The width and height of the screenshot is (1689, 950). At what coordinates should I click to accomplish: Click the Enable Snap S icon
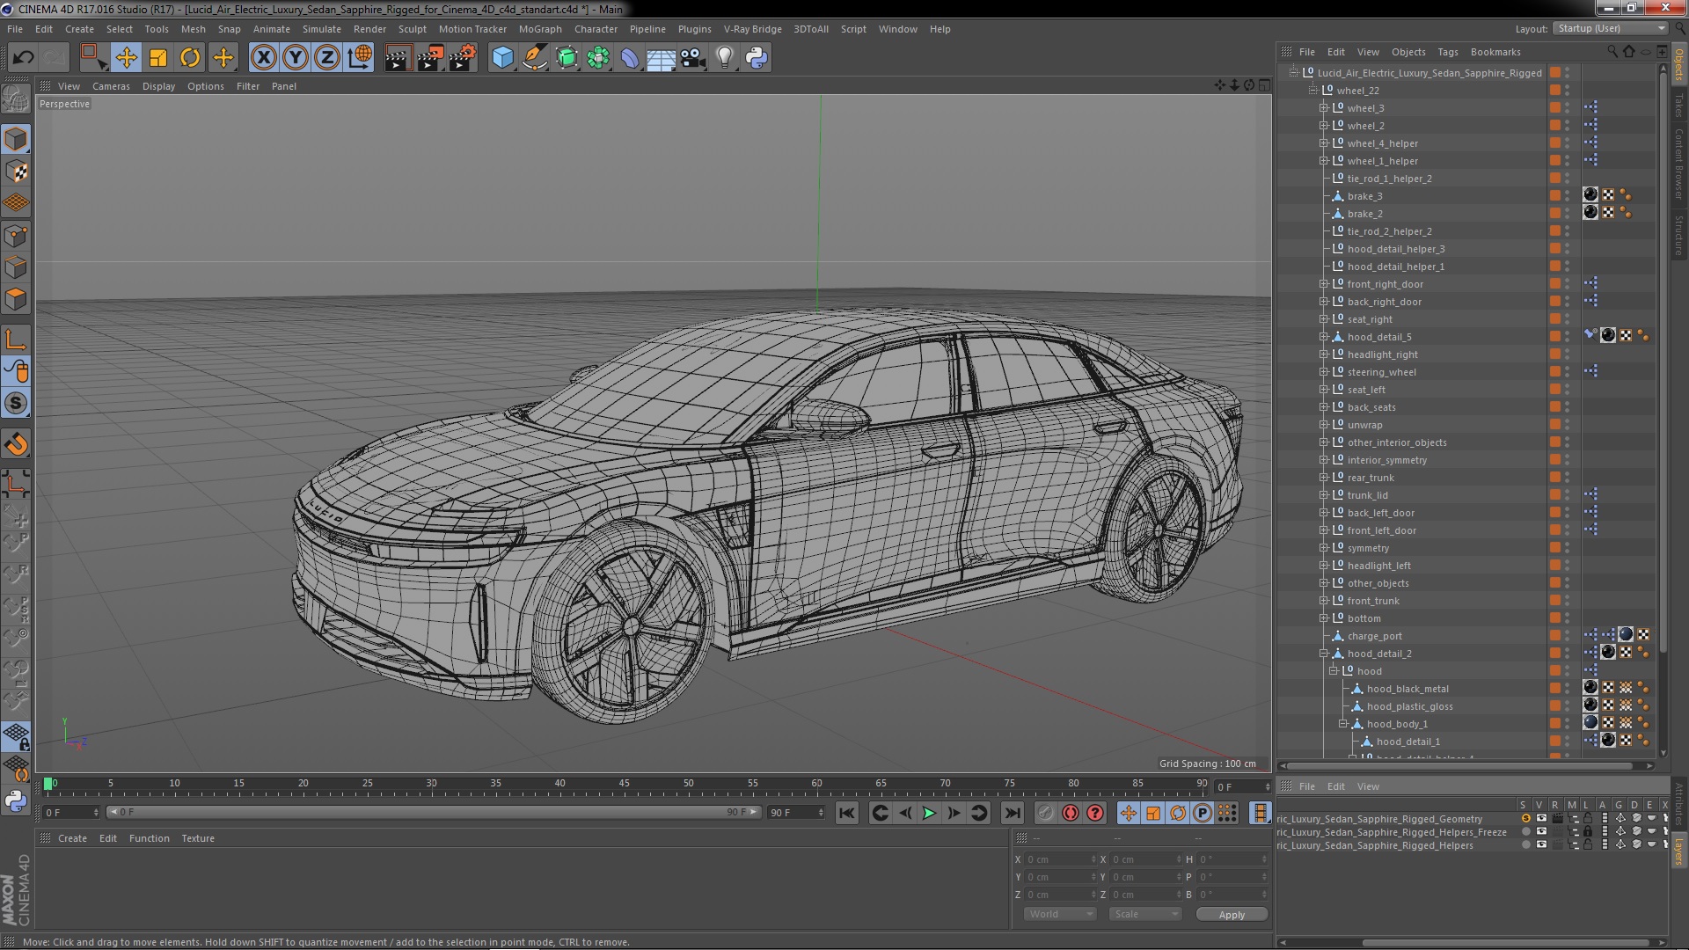[x=16, y=404]
